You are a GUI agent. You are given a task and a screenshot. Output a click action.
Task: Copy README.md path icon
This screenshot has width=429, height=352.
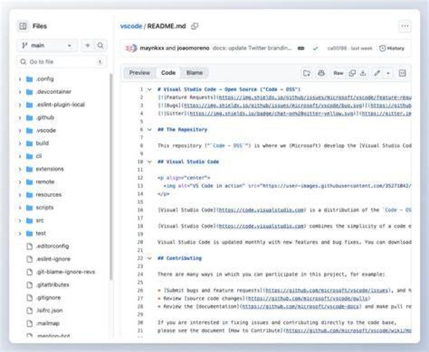coord(195,26)
